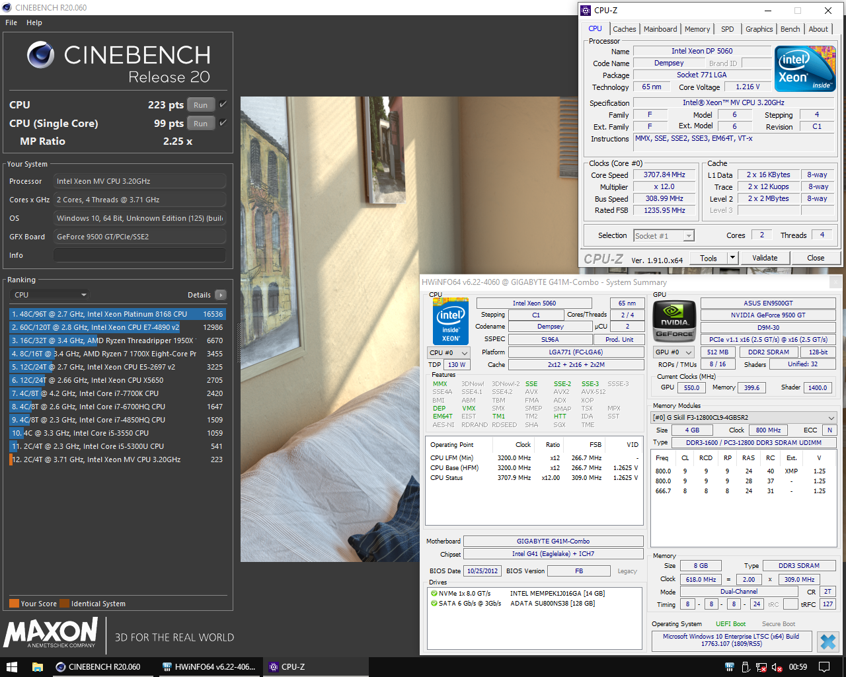This screenshot has height=677, width=846.
Task: Click the NVMe drive status check icon
Action: click(434, 593)
